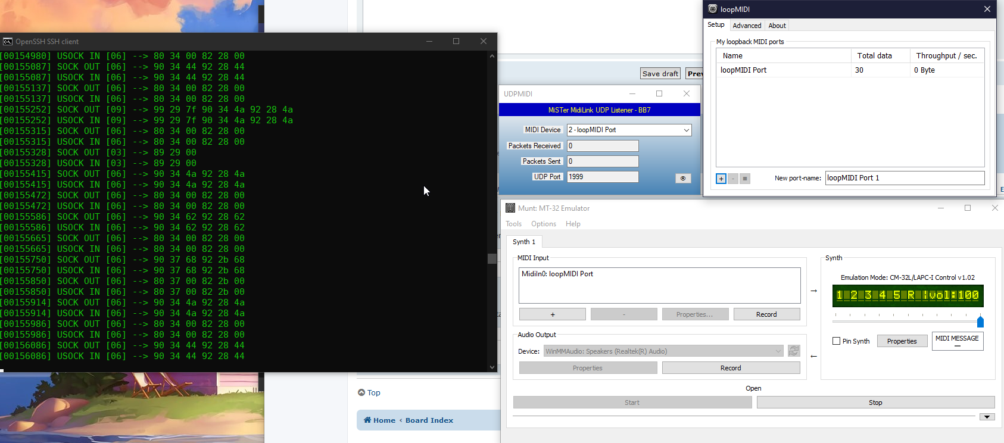Image resolution: width=1004 pixels, height=443 pixels.
Task: Open the Tools menu in Munt
Action: tap(513, 224)
